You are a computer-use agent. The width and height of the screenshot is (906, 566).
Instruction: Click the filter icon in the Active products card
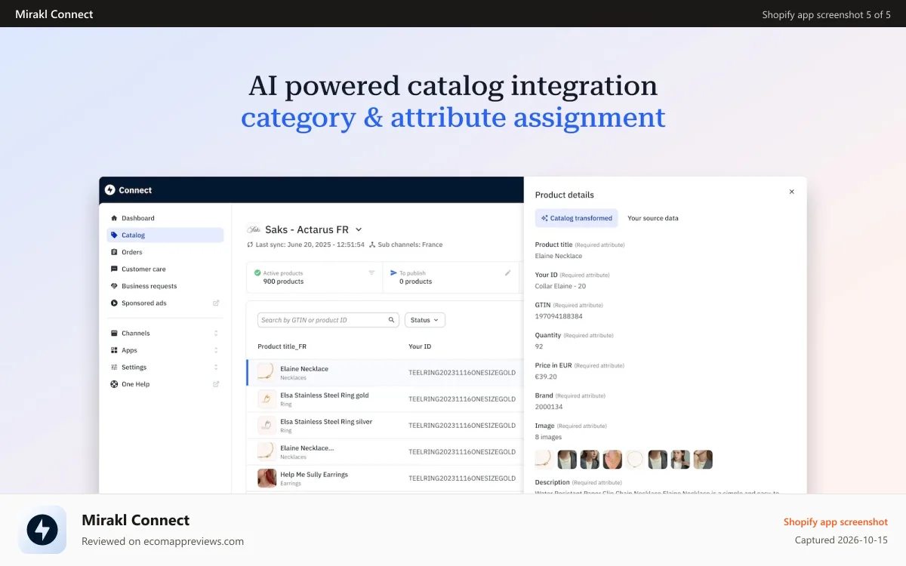pos(371,273)
